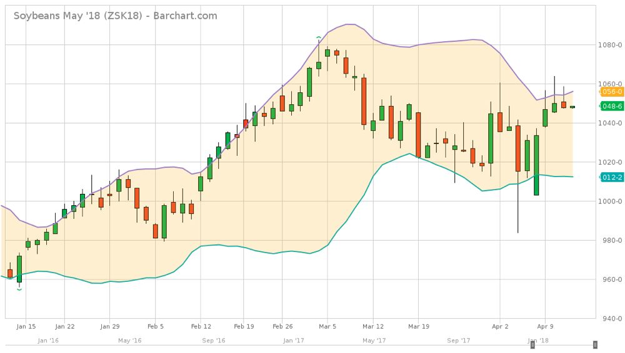Image resolution: width=625 pixels, height=353 pixels.
Task: Click Sep '17 on the navigator timeline
Action: (458, 341)
